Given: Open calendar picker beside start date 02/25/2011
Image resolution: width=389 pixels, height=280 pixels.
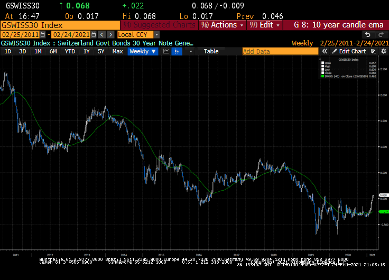Looking at the screenshot, I should [43, 34].
